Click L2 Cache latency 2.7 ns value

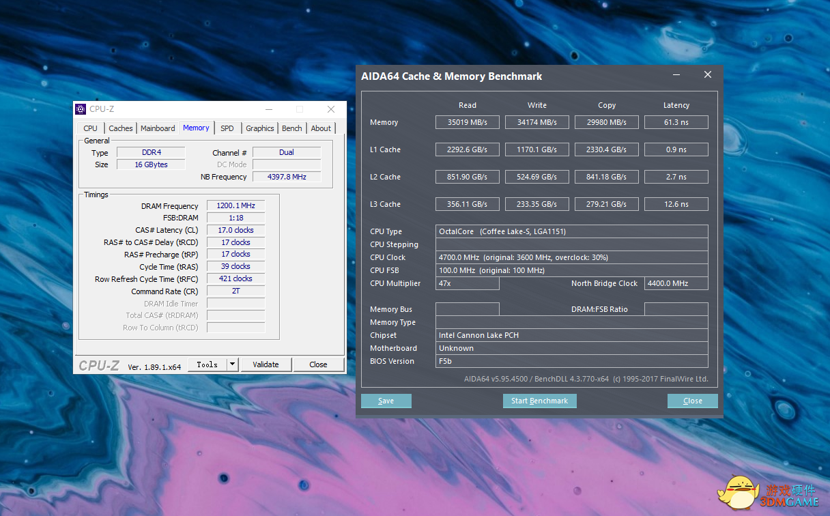(676, 177)
